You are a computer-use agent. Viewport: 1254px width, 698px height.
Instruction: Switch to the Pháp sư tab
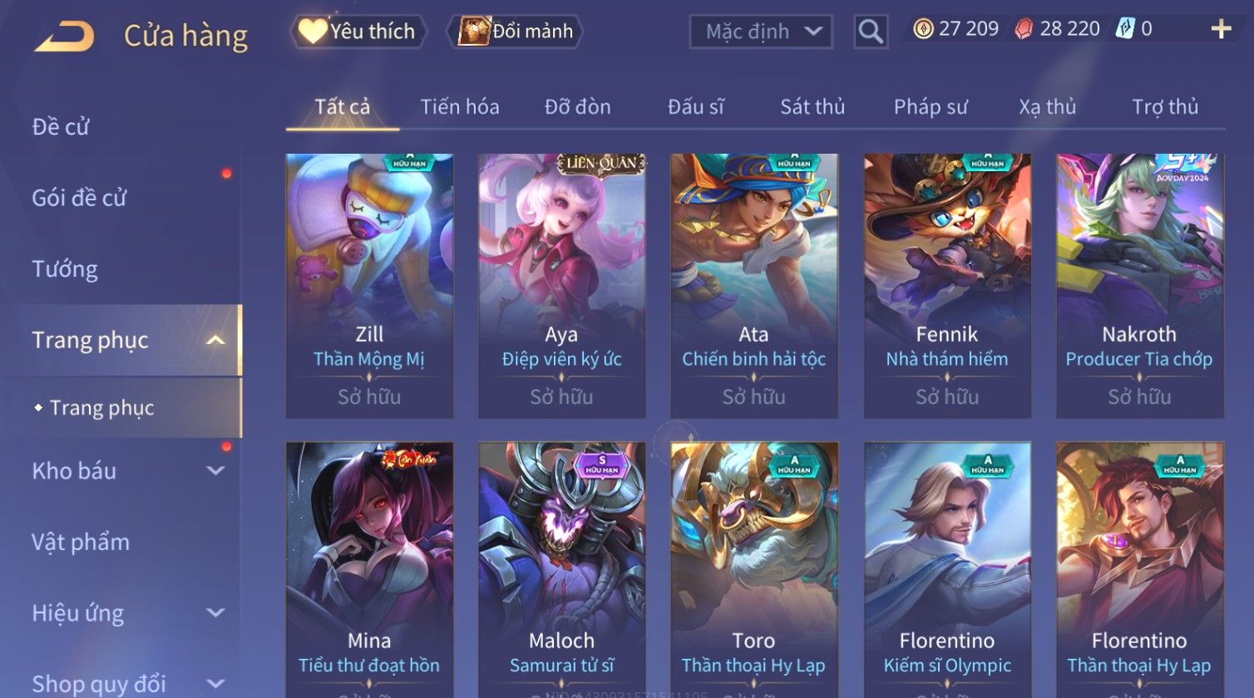[931, 107]
